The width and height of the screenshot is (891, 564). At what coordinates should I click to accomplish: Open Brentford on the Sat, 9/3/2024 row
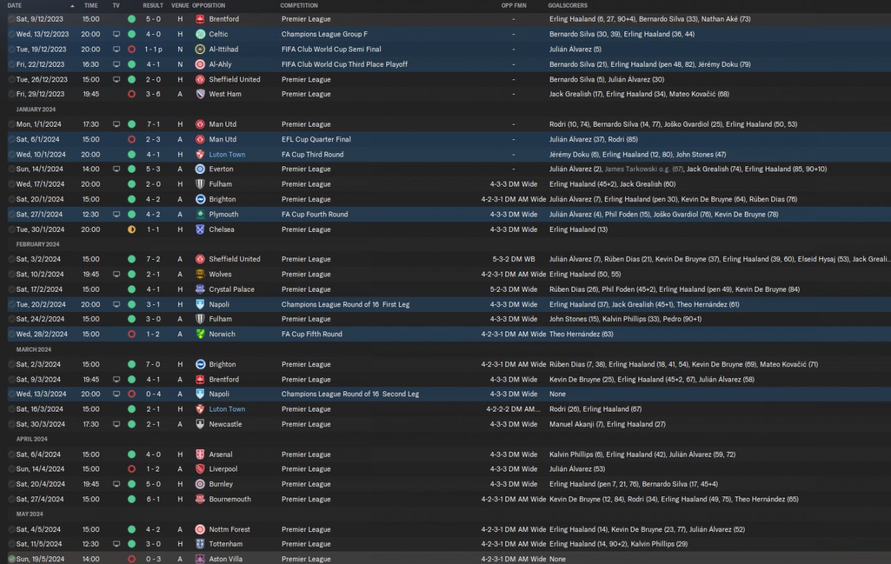(x=223, y=379)
